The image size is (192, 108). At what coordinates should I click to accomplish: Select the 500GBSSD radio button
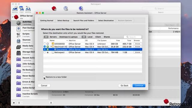click(45, 44)
